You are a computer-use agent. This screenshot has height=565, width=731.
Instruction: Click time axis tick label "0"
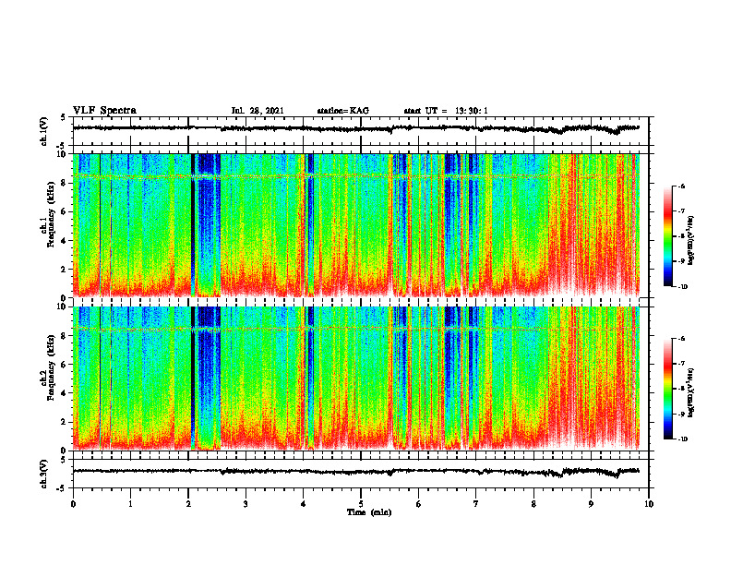click(x=73, y=504)
